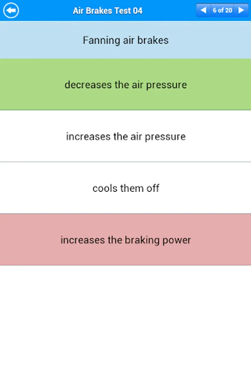251x366 pixels.
Task: Open the question position indicator in header
Action: (222, 10)
